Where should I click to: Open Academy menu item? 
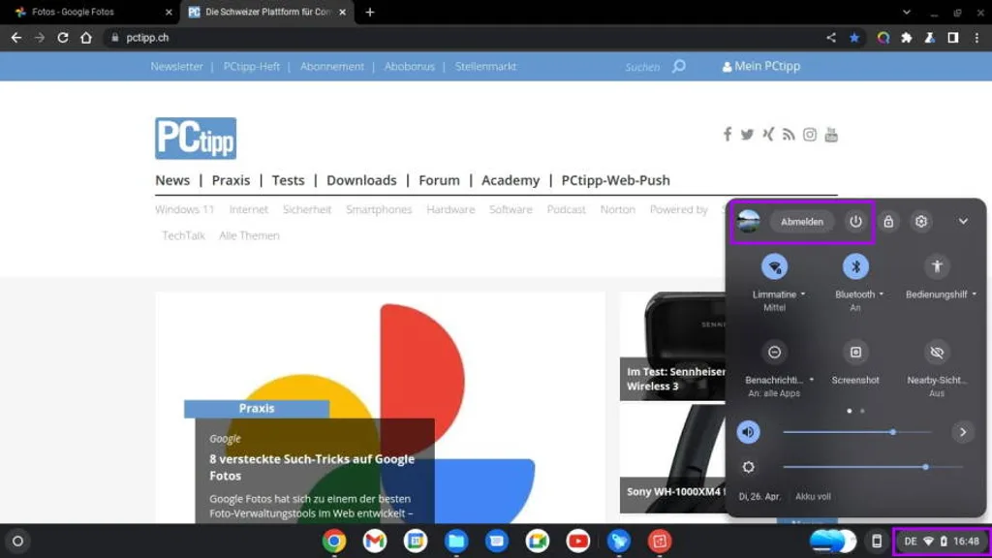tap(511, 180)
